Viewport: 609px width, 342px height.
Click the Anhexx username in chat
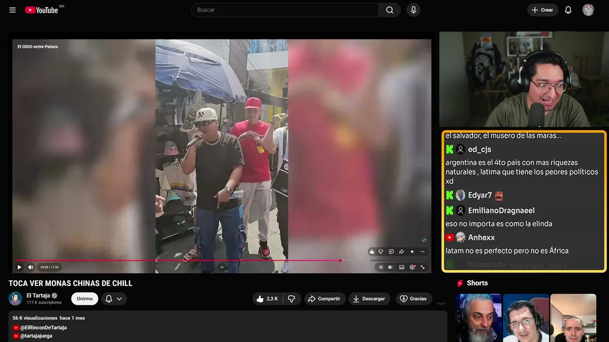(481, 237)
